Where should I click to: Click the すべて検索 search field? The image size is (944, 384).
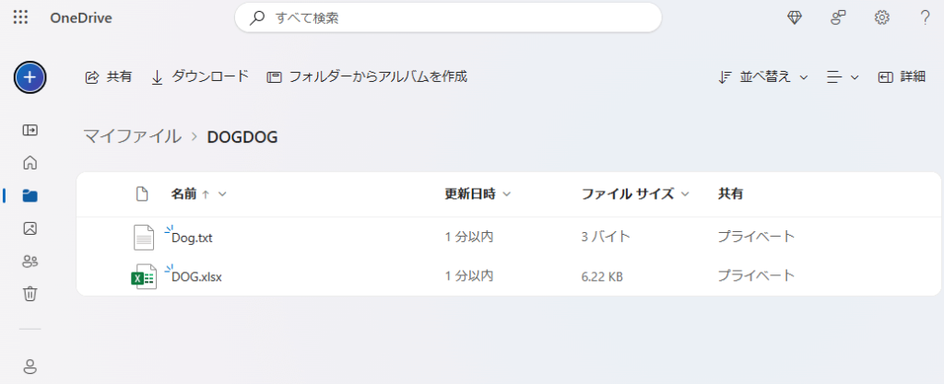coord(448,17)
